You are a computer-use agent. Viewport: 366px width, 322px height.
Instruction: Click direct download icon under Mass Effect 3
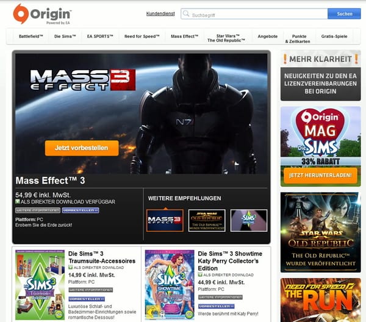(18, 201)
